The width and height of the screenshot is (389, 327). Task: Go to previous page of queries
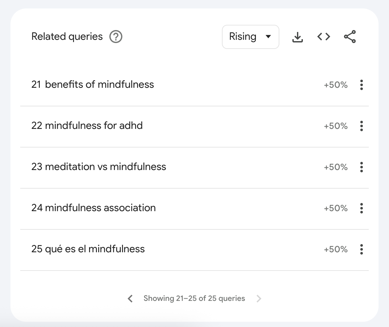point(130,299)
